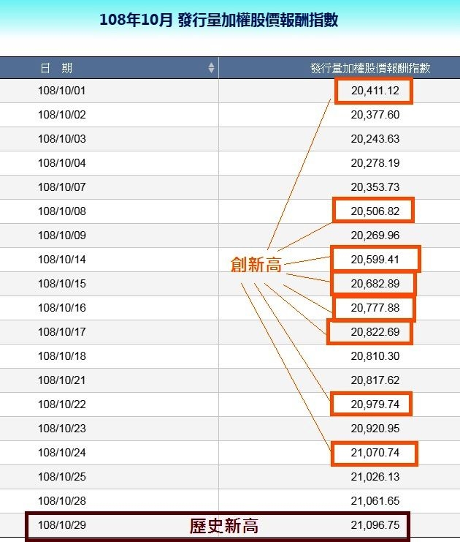Click index value 21,061.65
This screenshot has height=542, width=460.
pyautogui.click(x=375, y=501)
